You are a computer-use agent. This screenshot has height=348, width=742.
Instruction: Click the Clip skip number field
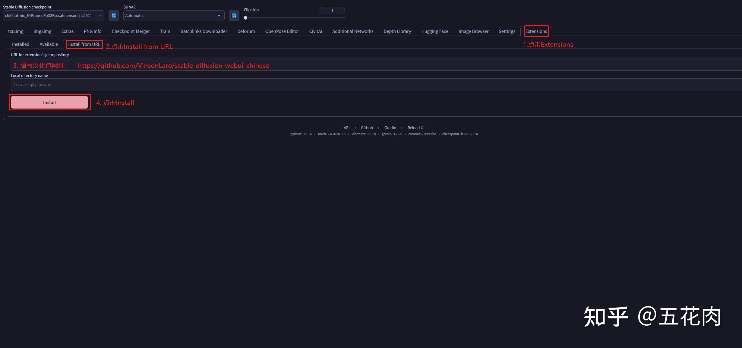pyautogui.click(x=332, y=11)
